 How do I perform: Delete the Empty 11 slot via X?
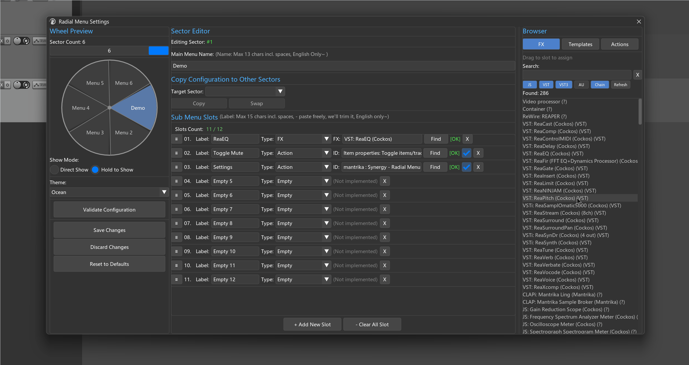[x=384, y=266]
